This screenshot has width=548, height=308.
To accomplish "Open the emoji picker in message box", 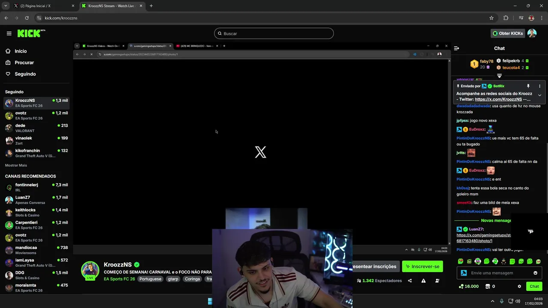I will [x=535, y=273].
